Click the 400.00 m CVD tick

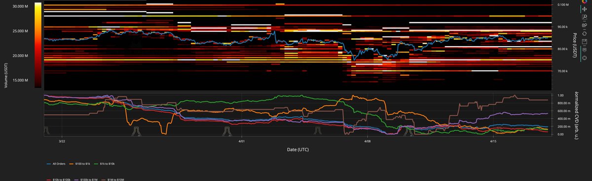(563, 119)
